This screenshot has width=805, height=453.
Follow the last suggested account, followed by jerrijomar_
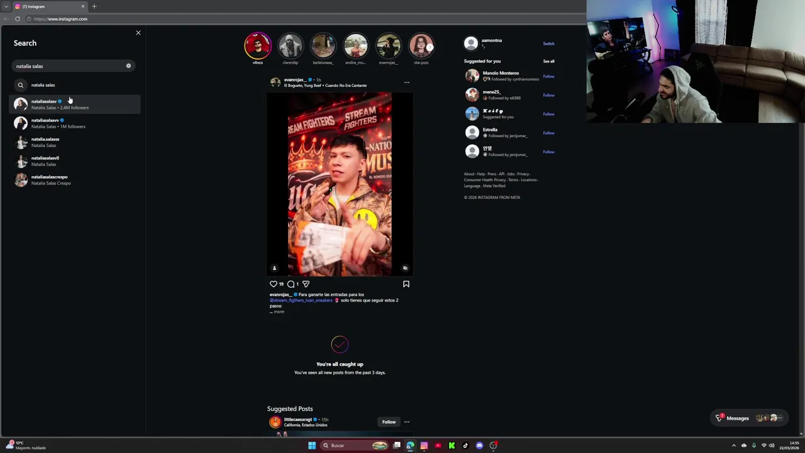(x=548, y=152)
